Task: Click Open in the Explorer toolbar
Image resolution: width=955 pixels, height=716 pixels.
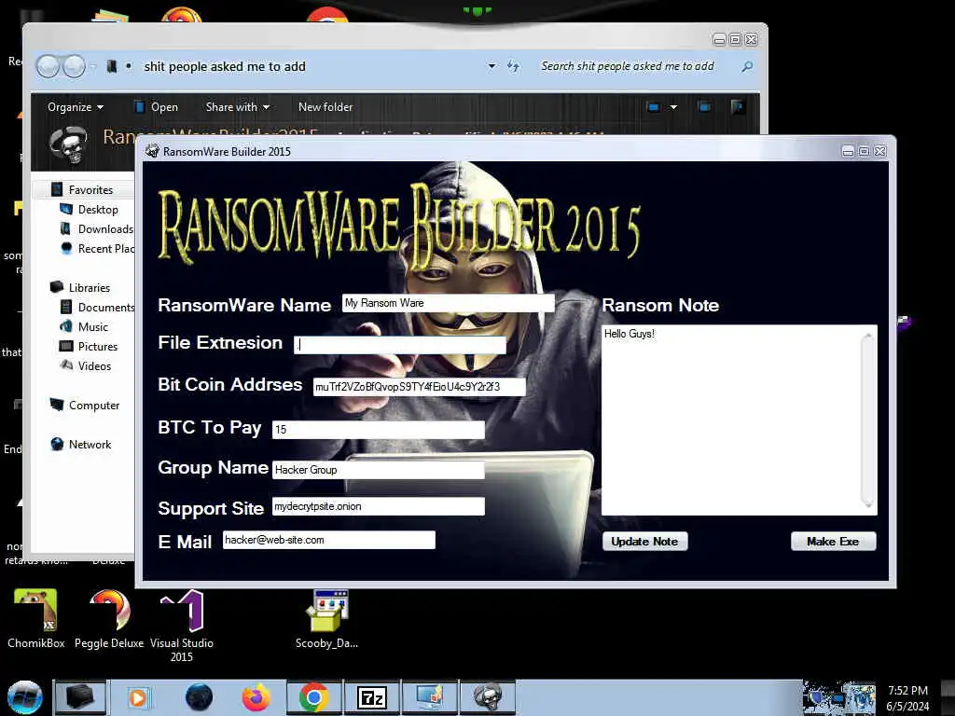Action: coord(157,107)
